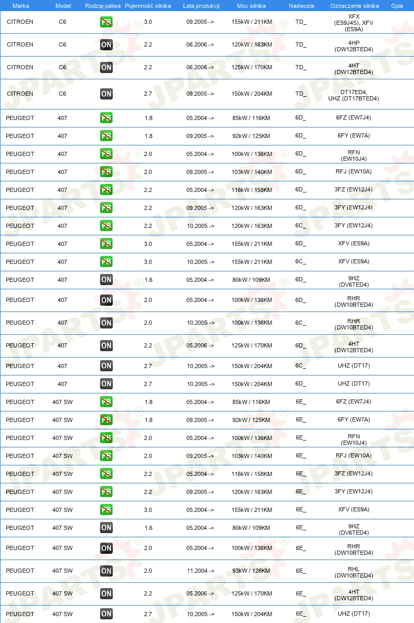
Task: Click diesel ON icon in 407 2.0 6C_ row
Action: [x=106, y=323]
